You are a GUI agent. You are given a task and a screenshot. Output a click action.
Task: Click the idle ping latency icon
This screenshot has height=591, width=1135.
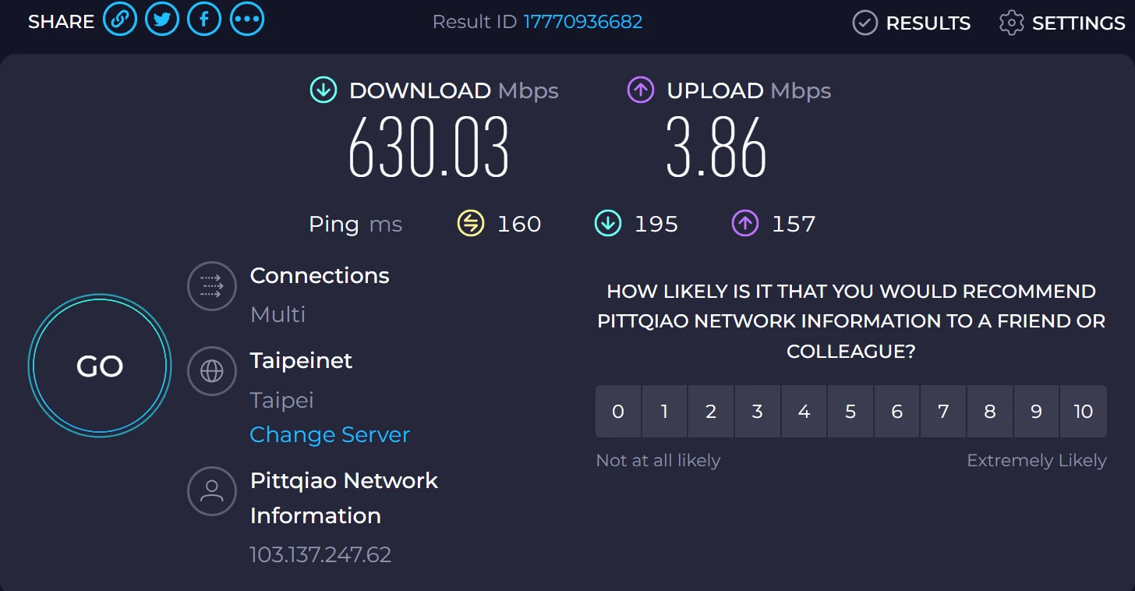click(470, 224)
